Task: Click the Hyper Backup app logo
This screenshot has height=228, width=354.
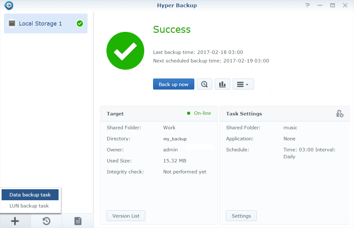Action: 9,5
